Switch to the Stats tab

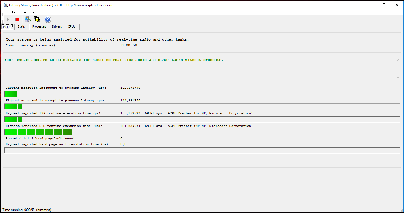[x=21, y=26]
